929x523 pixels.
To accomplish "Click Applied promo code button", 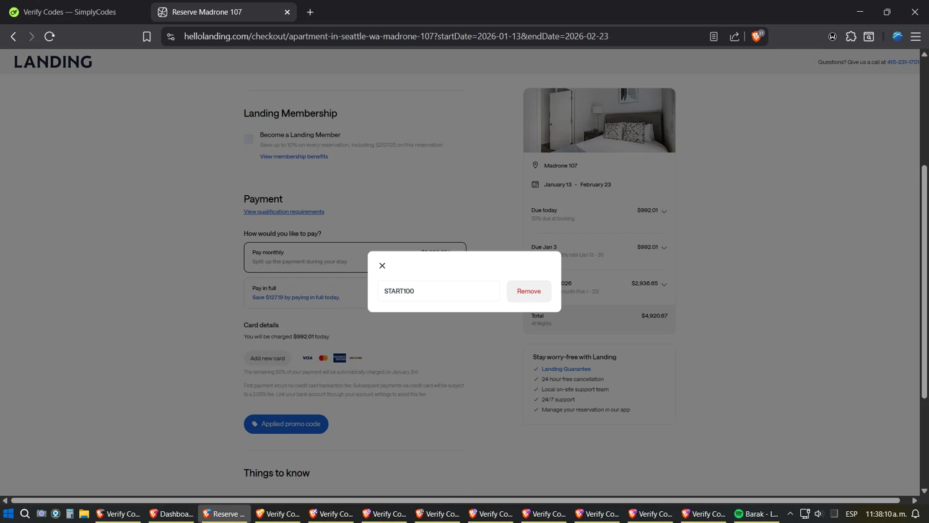I will coord(286,424).
